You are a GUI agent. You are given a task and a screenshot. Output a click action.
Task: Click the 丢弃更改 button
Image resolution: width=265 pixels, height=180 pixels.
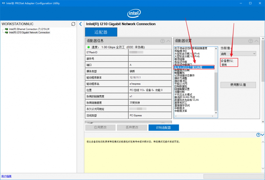tap(132, 128)
